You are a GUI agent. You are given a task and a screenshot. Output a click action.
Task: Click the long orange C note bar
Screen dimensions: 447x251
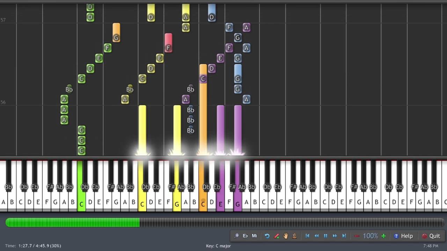pyautogui.click(x=203, y=110)
